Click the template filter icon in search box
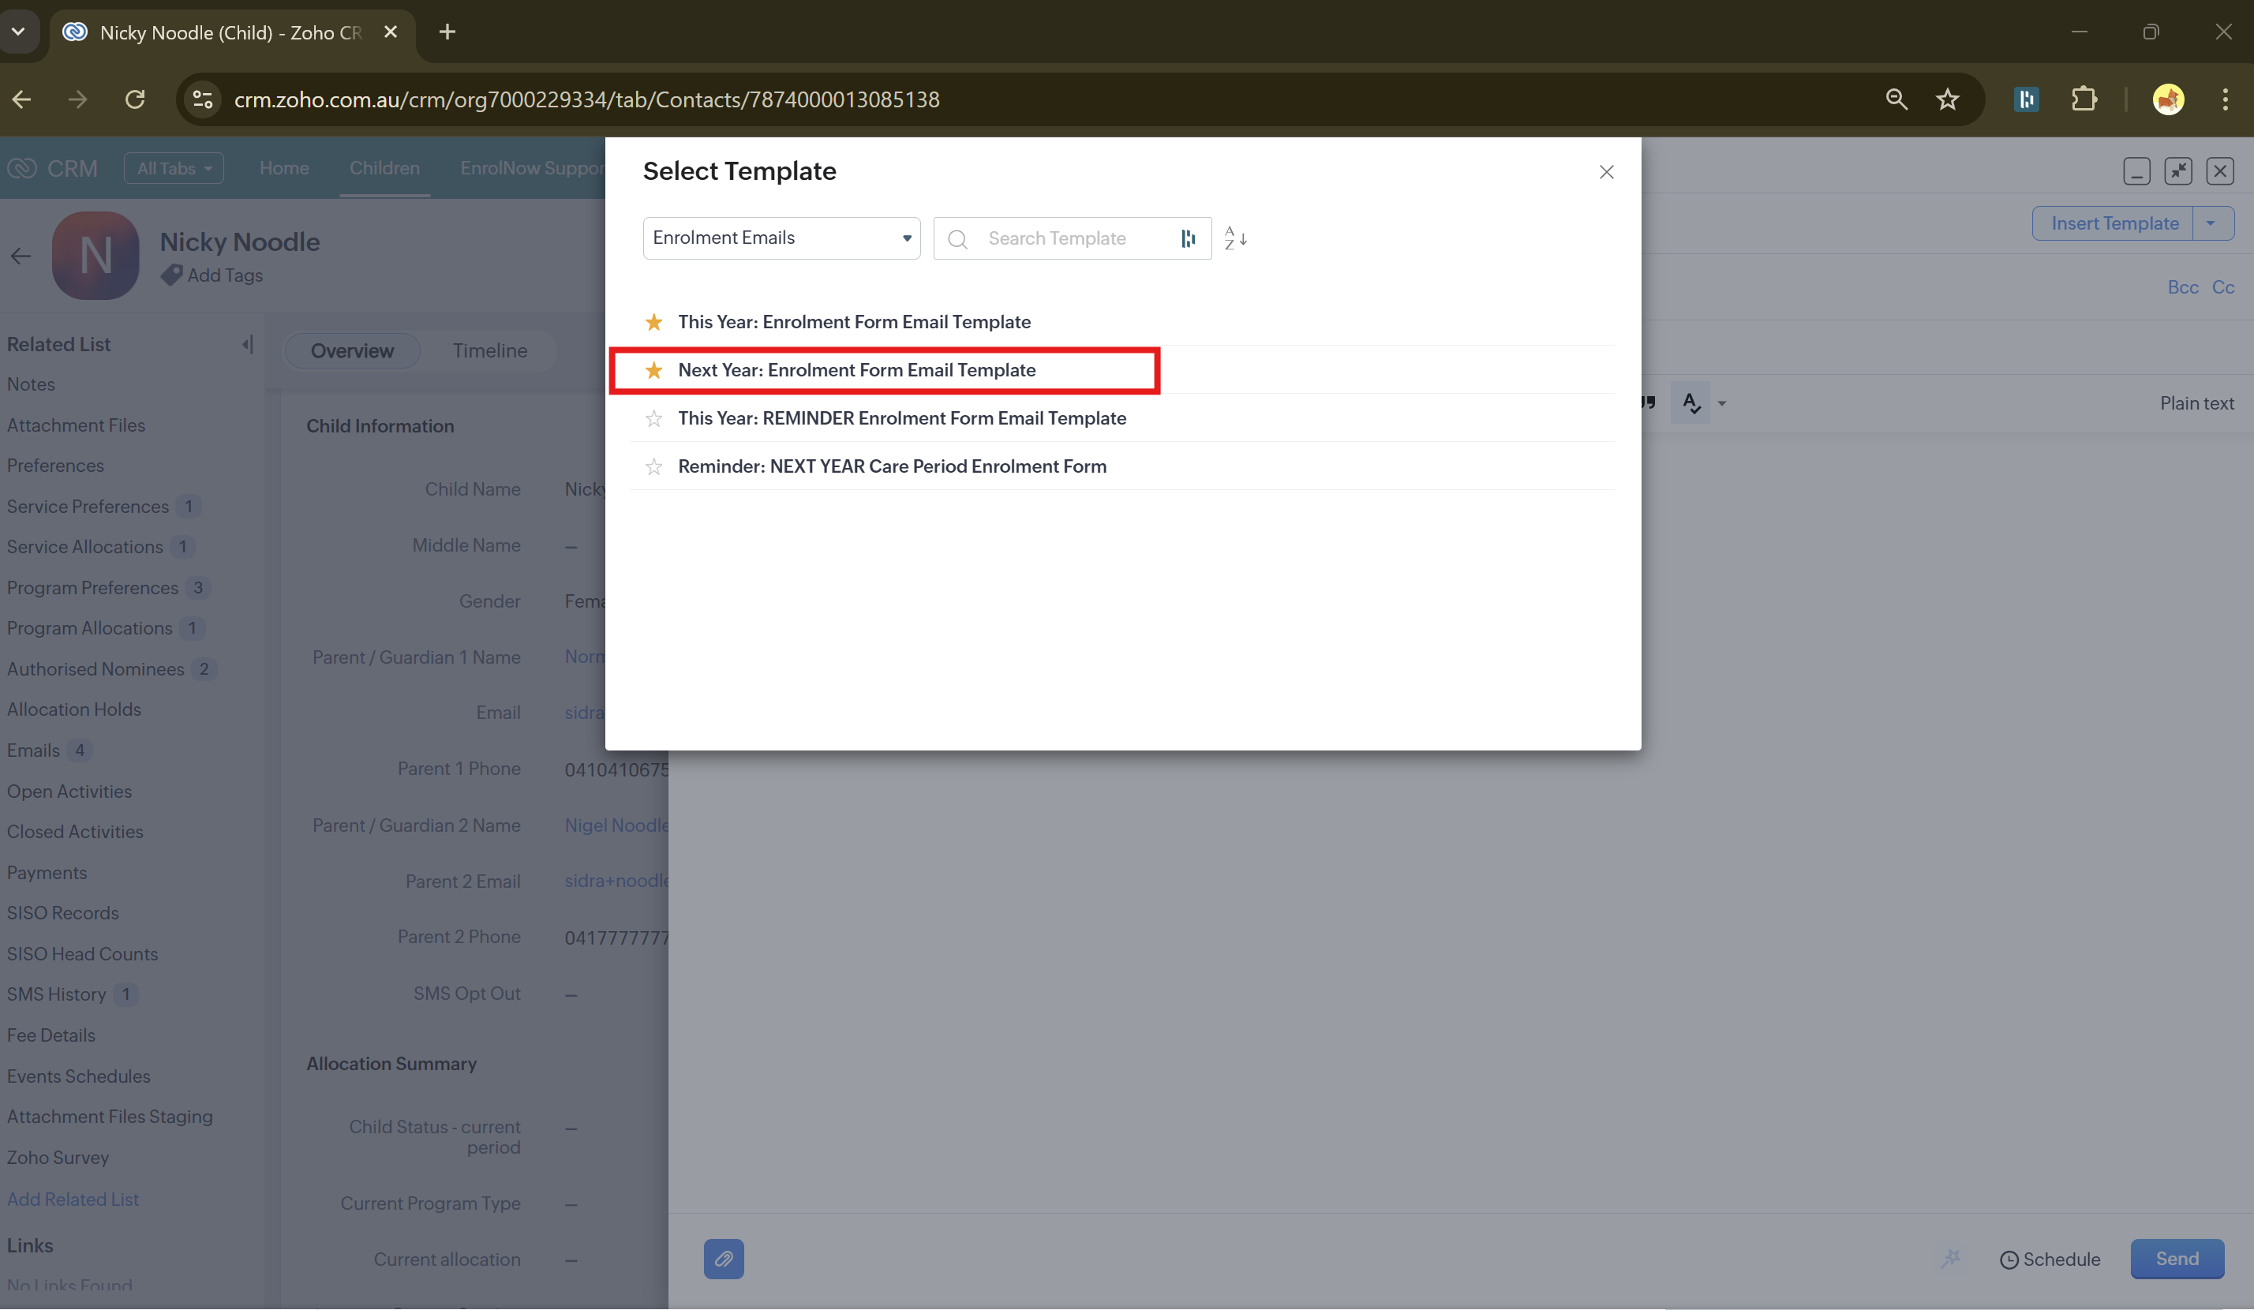Viewport: 2254px width, 1310px height. [x=1188, y=239]
